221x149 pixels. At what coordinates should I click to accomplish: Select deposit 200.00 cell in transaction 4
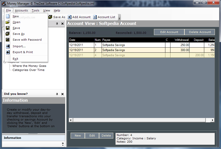197,55
